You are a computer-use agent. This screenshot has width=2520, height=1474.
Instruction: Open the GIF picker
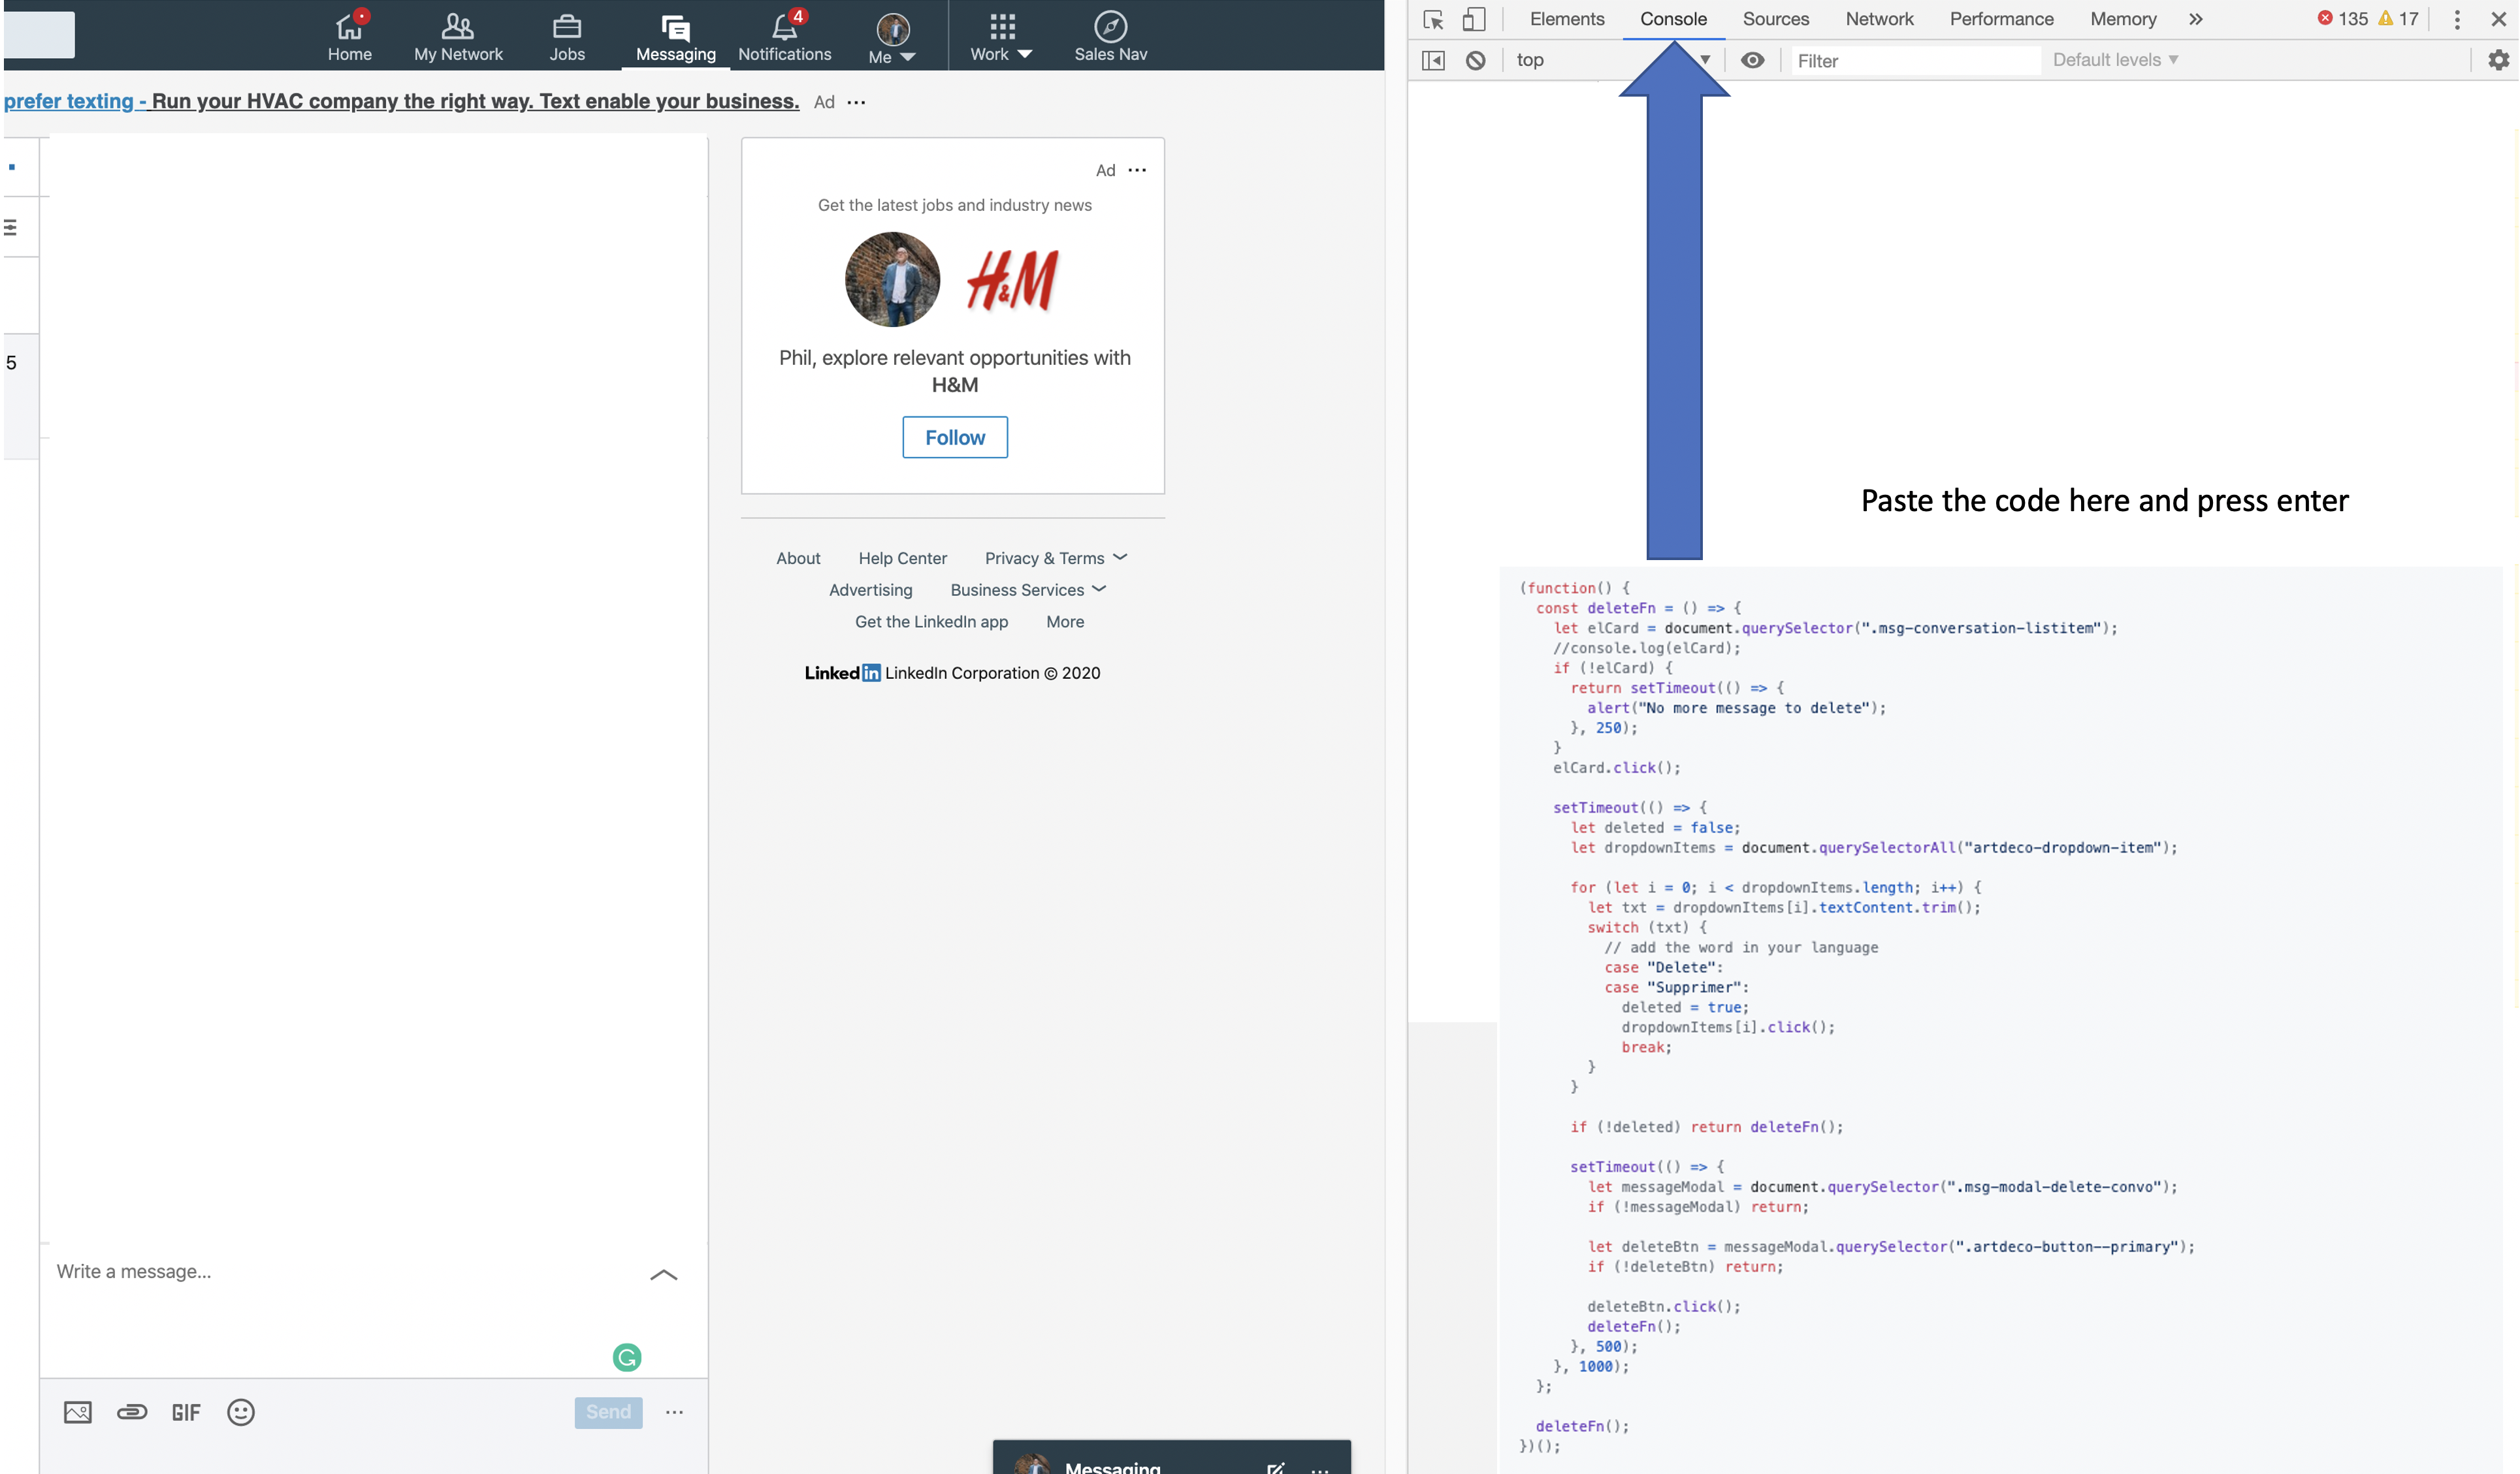click(x=186, y=1412)
